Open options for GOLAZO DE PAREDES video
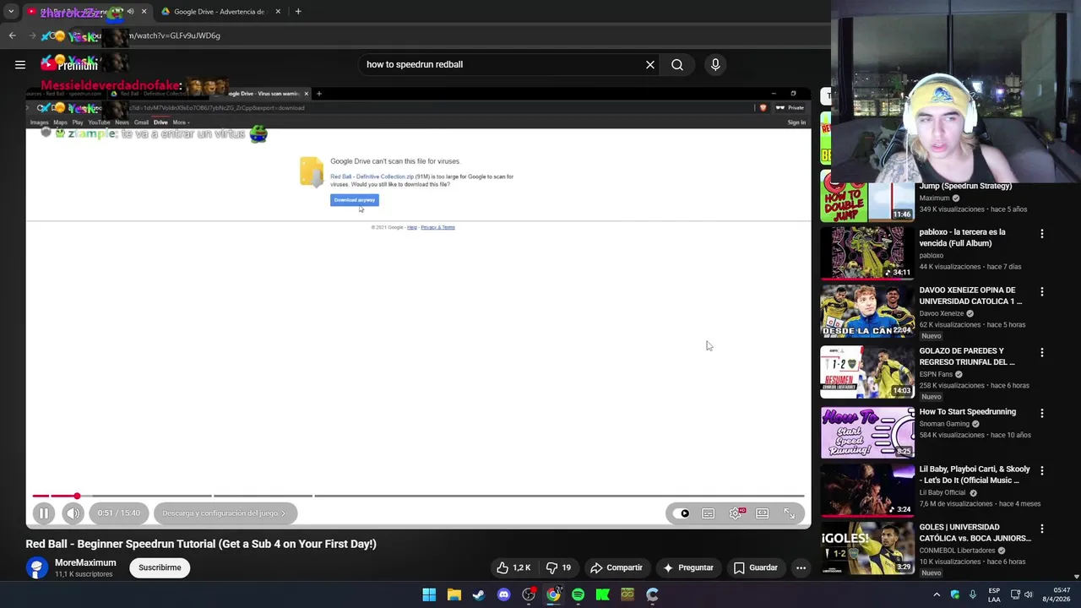 coord(1042,352)
